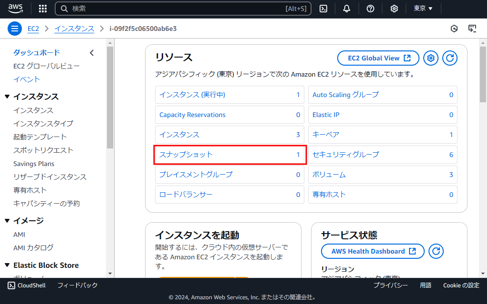Focus the 検索 search field
The width and height of the screenshot is (487, 304).
point(183,9)
